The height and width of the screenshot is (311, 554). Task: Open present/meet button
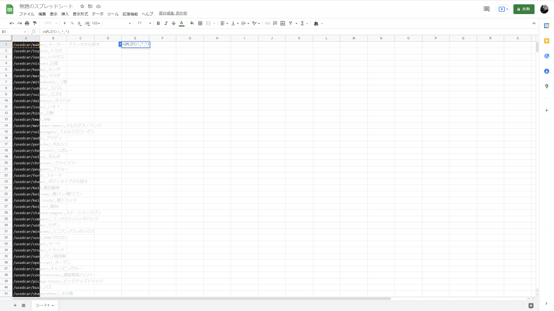(x=503, y=9)
